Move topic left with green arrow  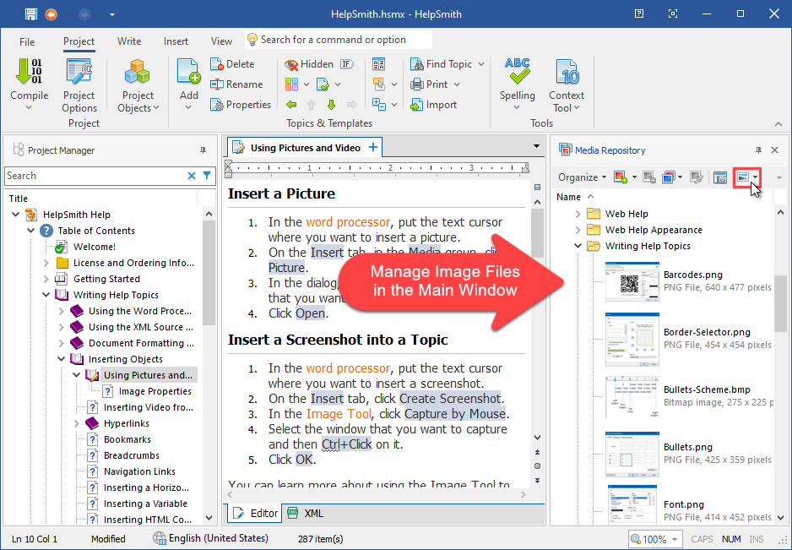tap(291, 105)
